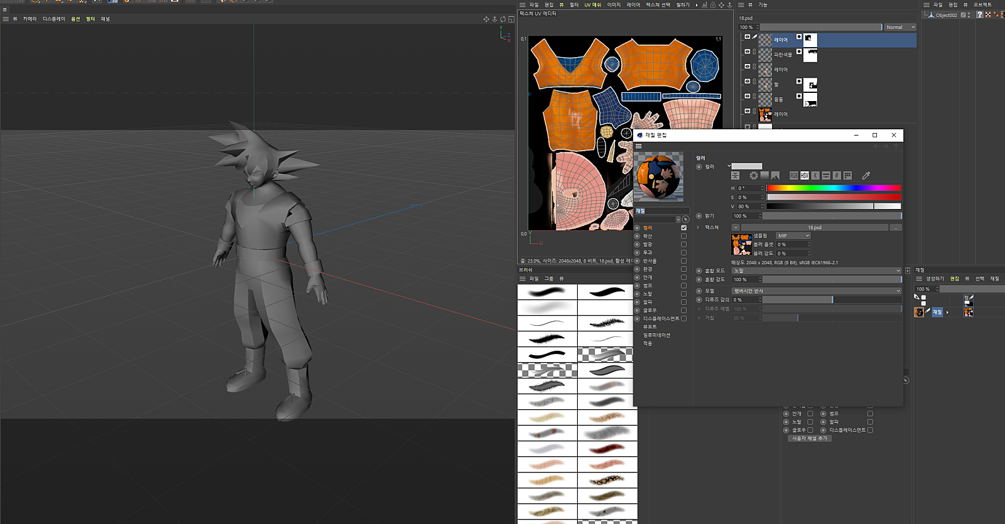Uncheck the 컬러 channel checkbox

pos(683,228)
